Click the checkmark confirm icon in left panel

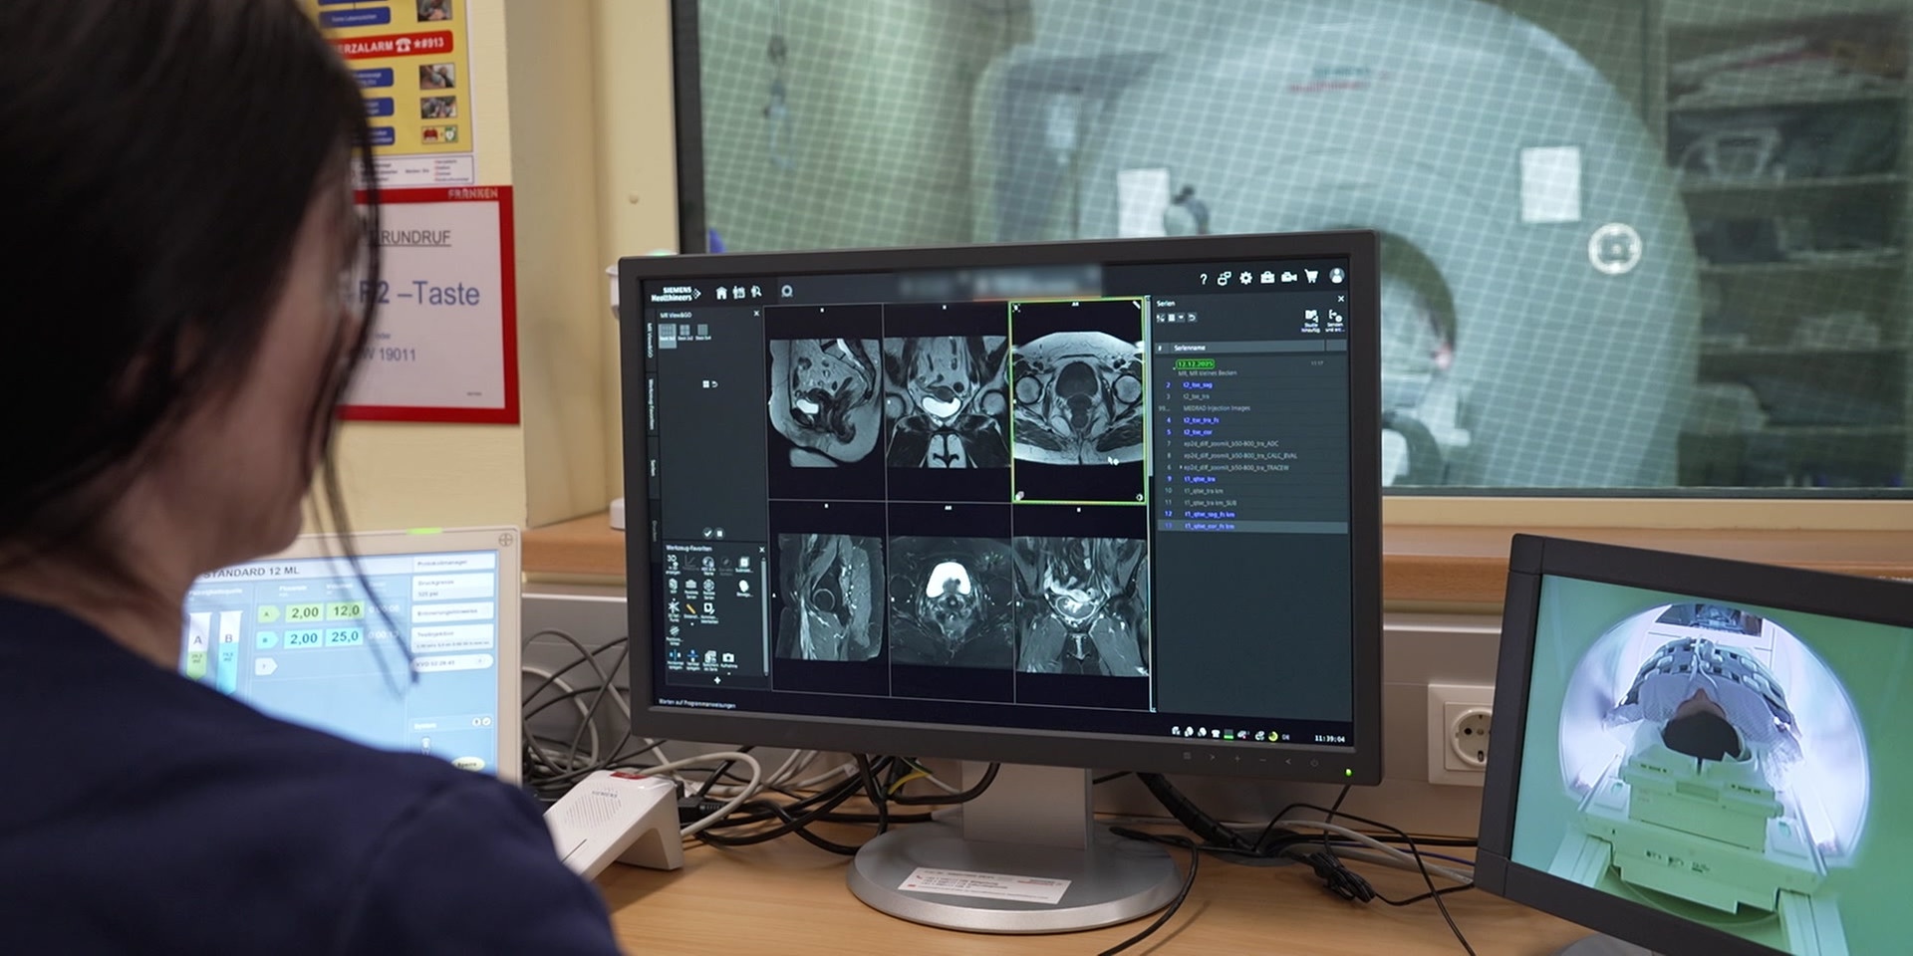click(x=707, y=533)
